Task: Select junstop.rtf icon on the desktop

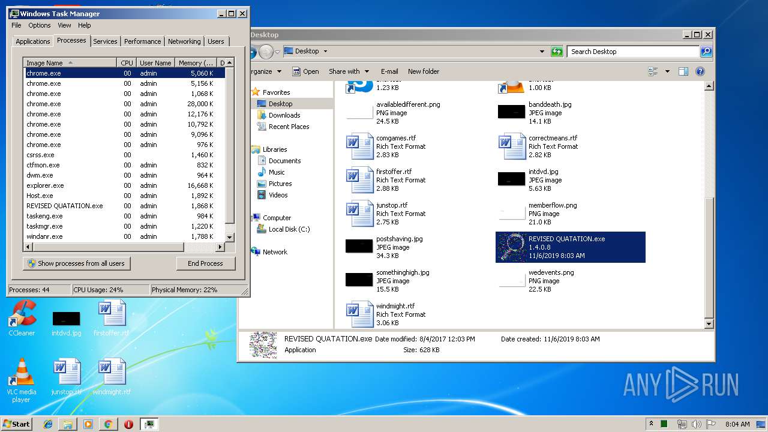Action: coord(66,377)
